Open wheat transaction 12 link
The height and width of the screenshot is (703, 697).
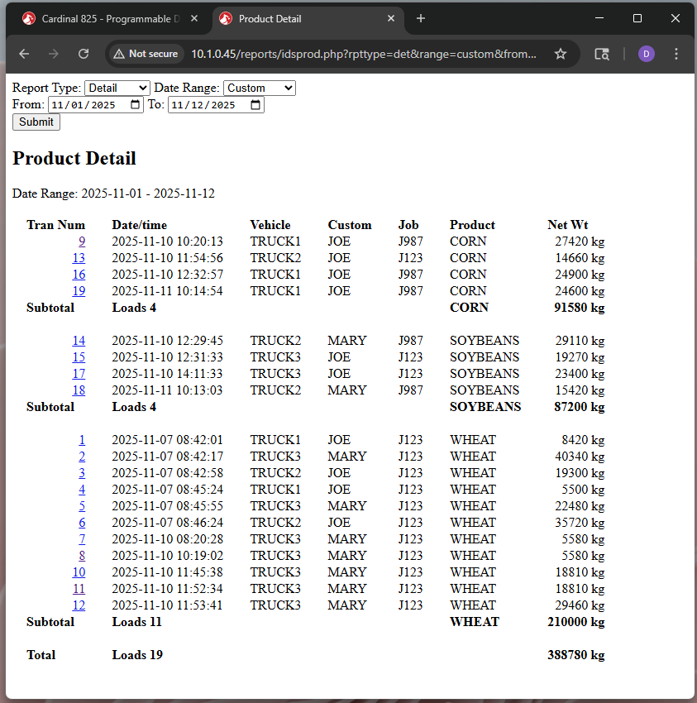[x=79, y=605]
